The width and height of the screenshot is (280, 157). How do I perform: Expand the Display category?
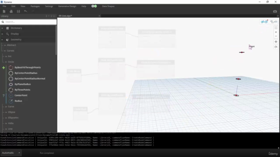2,34
